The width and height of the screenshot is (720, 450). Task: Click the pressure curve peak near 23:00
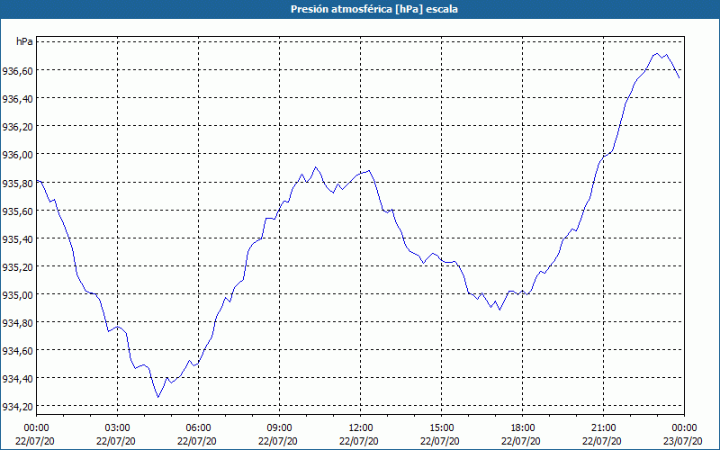click(x=657, y=53)
